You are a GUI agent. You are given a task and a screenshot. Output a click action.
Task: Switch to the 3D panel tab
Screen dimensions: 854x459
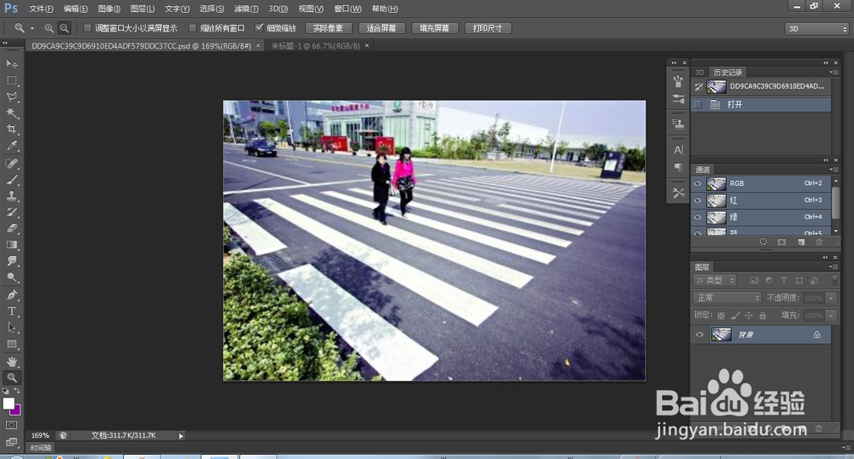point(699,72)
